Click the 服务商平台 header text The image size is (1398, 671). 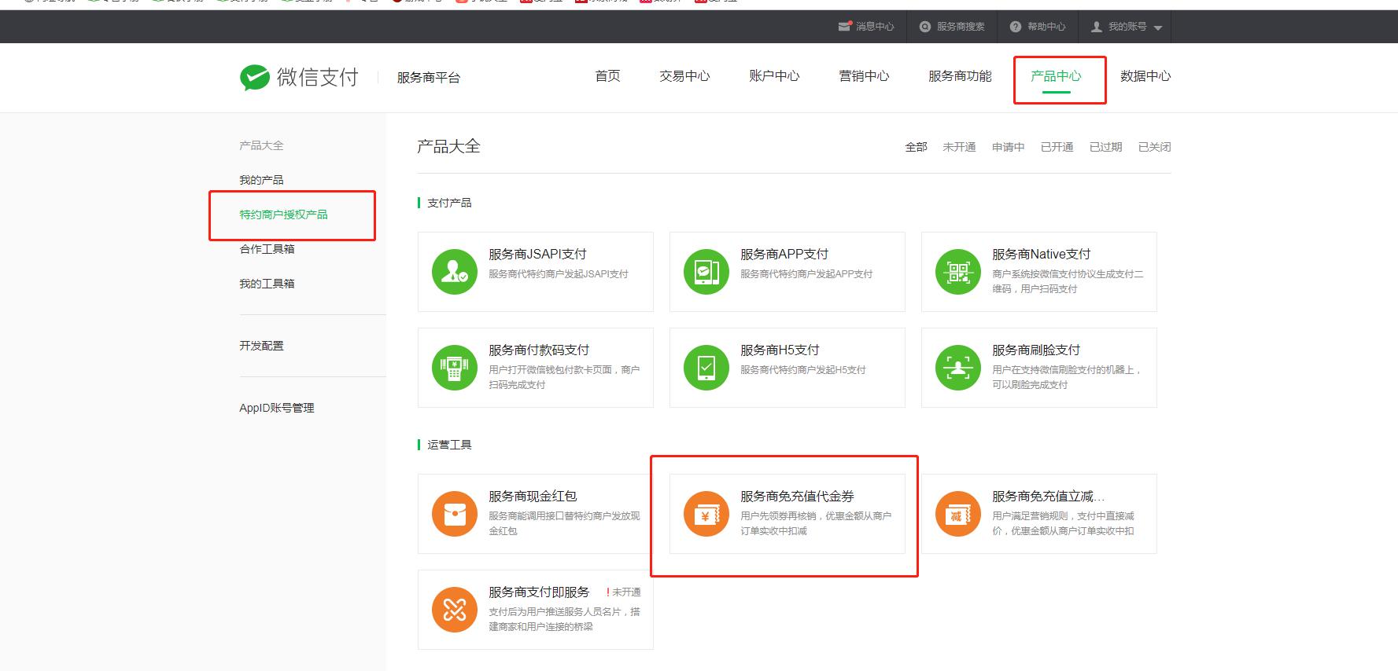coord(428,78)
